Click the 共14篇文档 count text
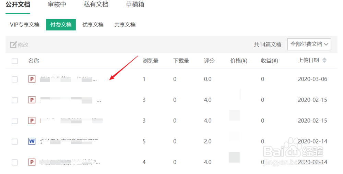 click(267, 45)
